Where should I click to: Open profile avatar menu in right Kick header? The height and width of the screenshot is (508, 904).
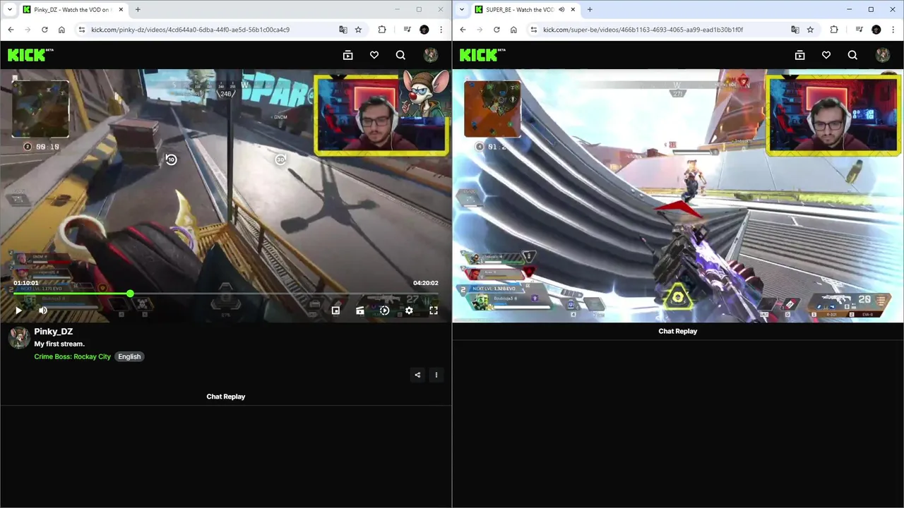click(883, 55)
